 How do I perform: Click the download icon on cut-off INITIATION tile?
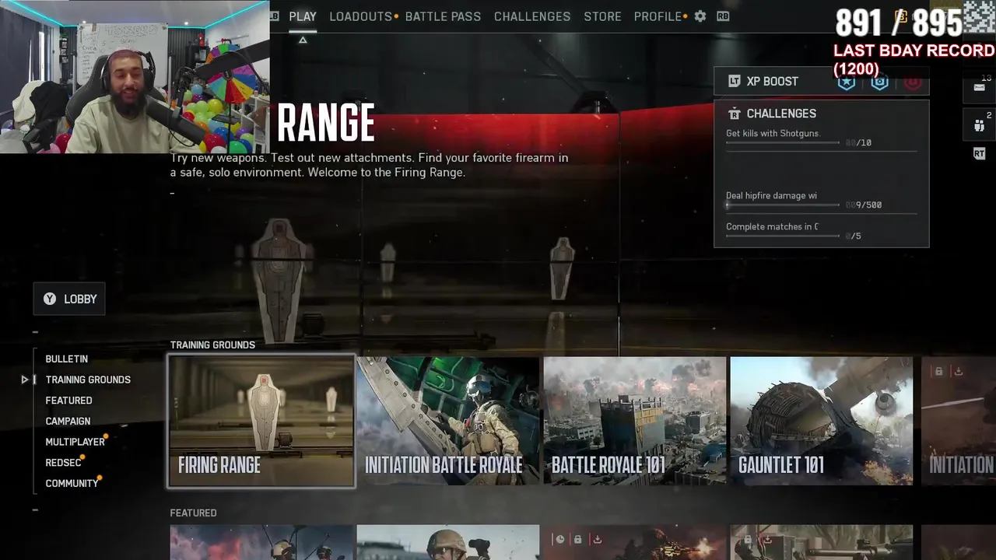959,372
